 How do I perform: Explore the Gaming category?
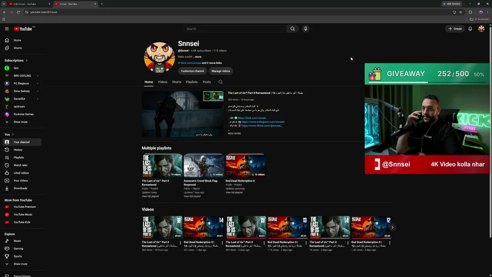pos(22,249)
